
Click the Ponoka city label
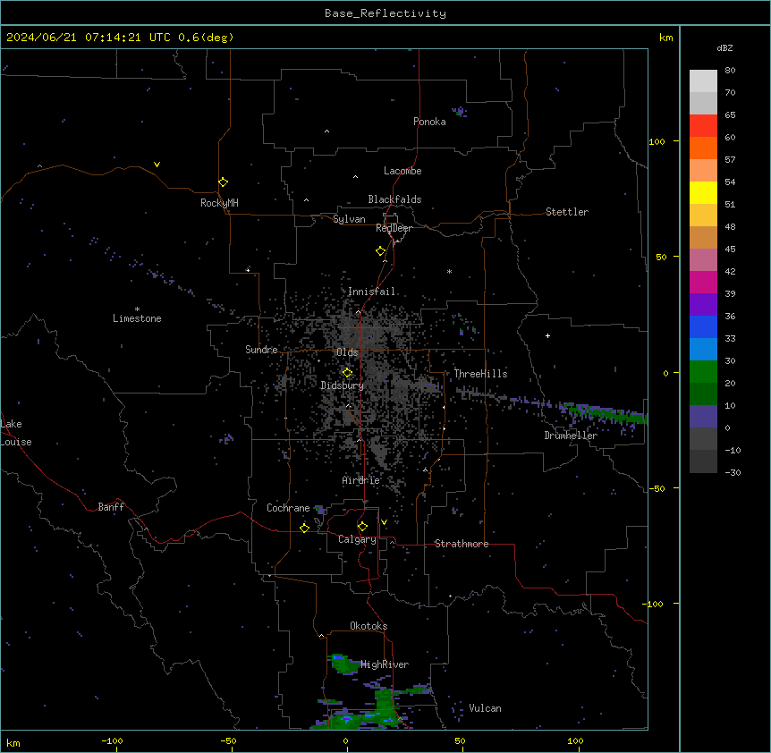(429, 122)
